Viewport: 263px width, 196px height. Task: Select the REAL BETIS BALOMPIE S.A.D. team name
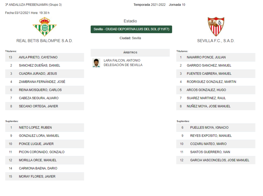click(x=45, y=41)
